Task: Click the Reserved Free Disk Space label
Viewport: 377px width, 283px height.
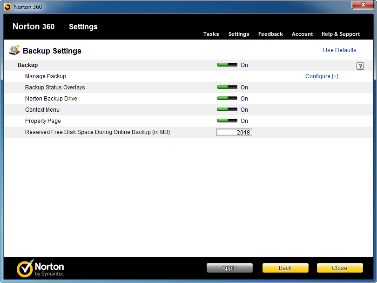Action: (x=98, y=132)
